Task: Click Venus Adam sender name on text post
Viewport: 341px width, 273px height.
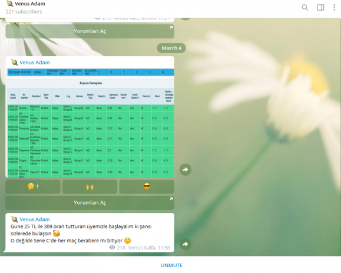Action: [x=35, y=219]
